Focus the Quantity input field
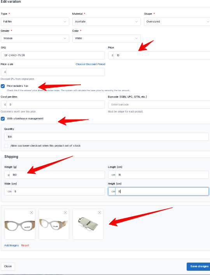The width and height of the screenshot is (210, 275). point(107,137)
